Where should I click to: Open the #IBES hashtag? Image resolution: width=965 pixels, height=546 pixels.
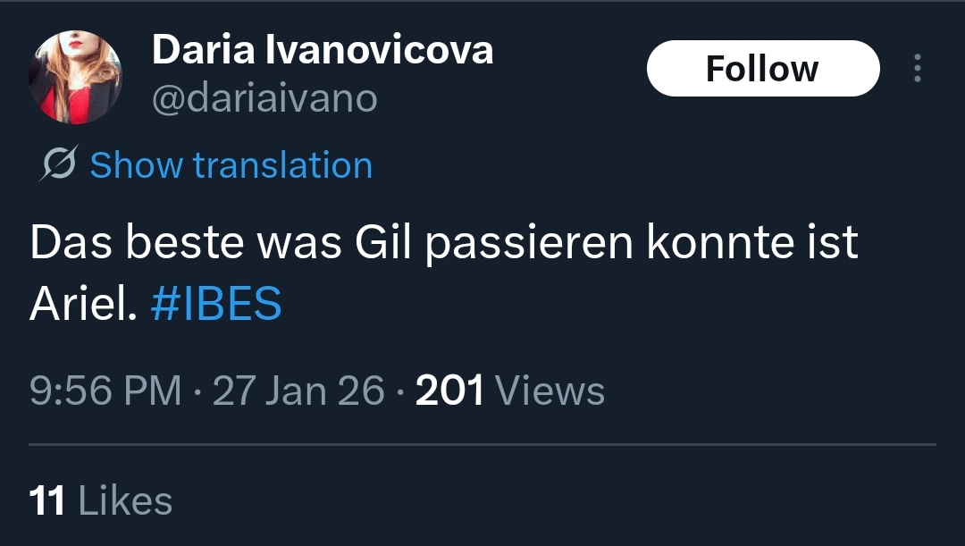[215, 306]
